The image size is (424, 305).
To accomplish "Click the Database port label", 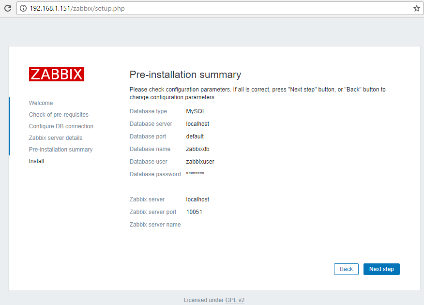I will tap(148, 137).
